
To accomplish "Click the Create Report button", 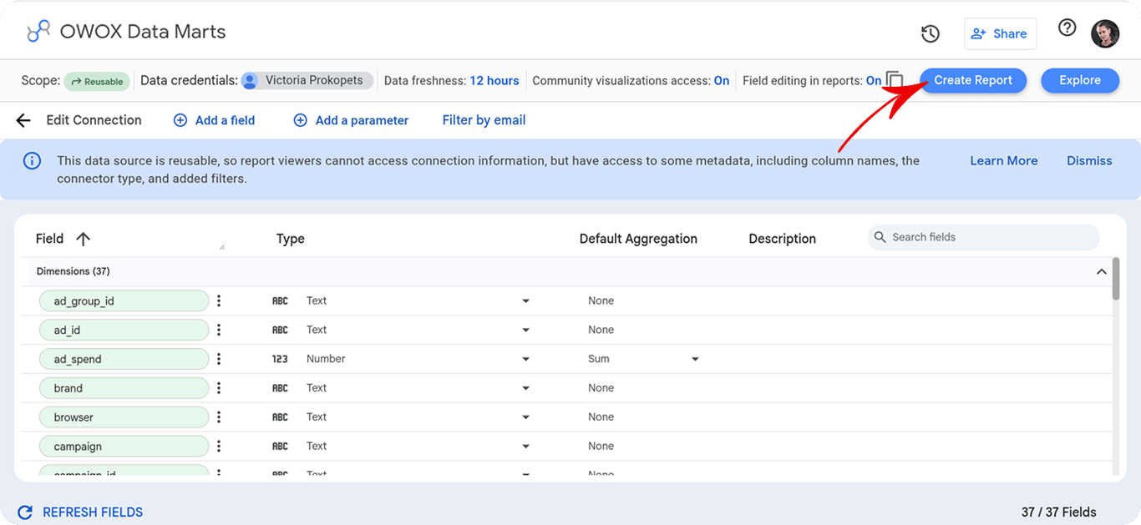I will coord(973,80).
